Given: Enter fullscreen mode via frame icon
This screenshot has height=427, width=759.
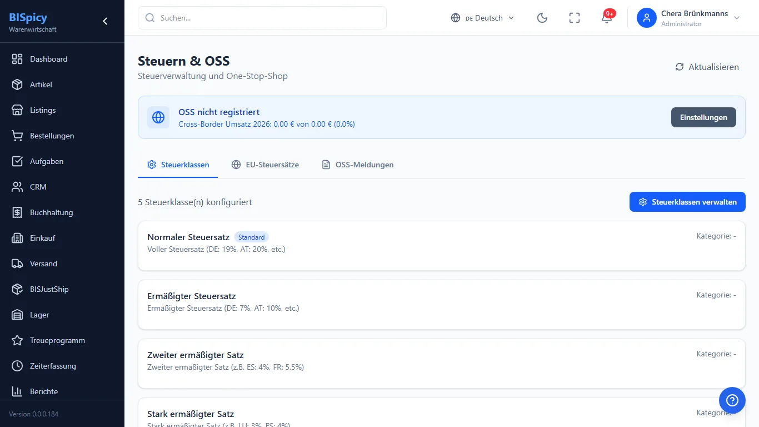Looking at the screenshot, I should pyautogui.click(x=575, y=18).
